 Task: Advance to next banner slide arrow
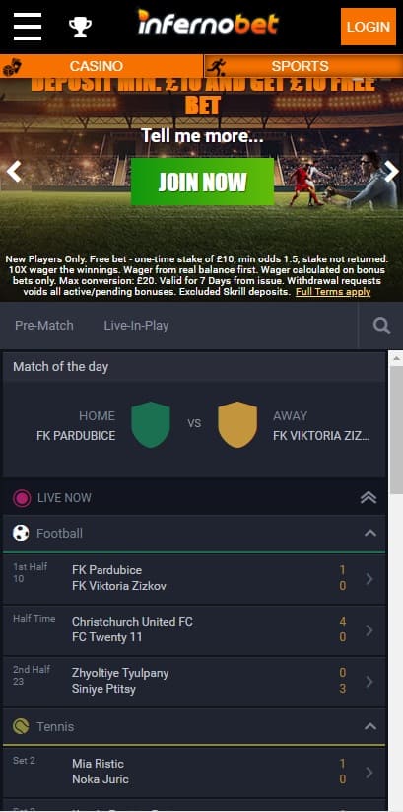pyautogui.click(x=391, y=171)
